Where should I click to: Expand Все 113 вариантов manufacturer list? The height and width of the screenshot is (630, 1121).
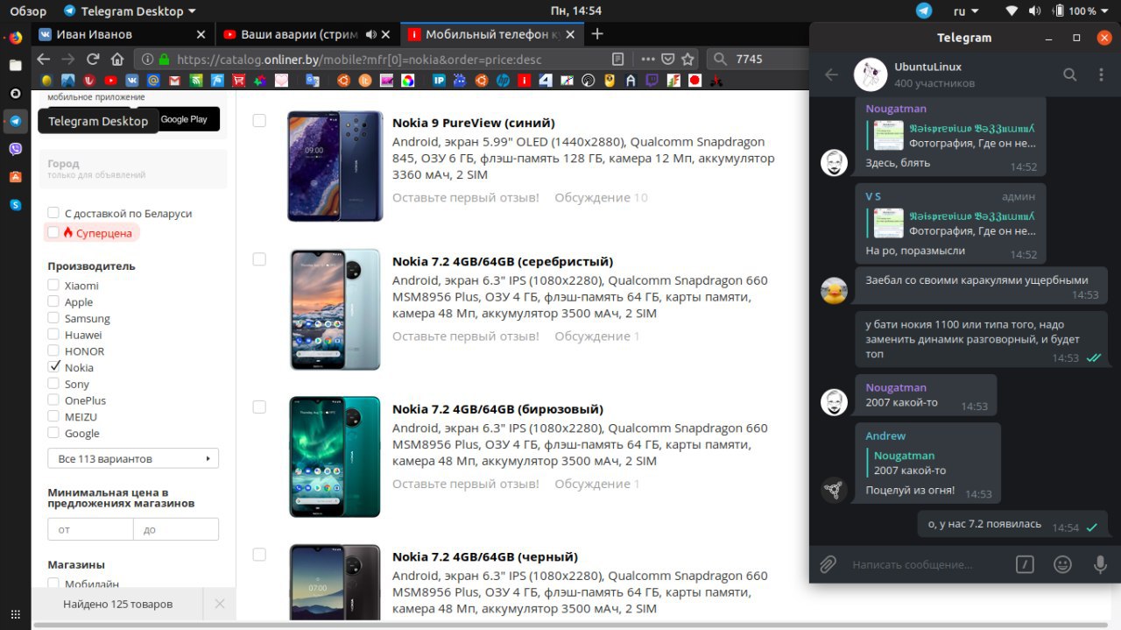pyautogui.click(x=133, y=458)
